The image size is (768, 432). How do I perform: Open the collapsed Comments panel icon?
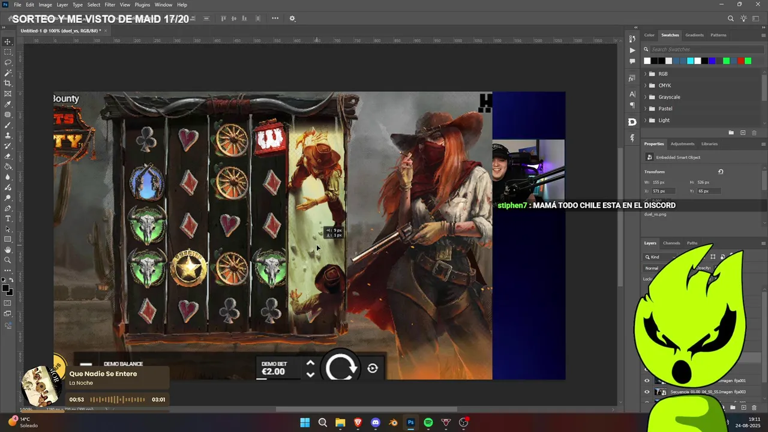point(632,61)
